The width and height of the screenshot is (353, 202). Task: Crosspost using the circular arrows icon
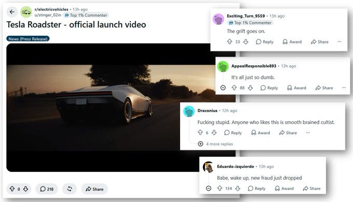(70, 189)
